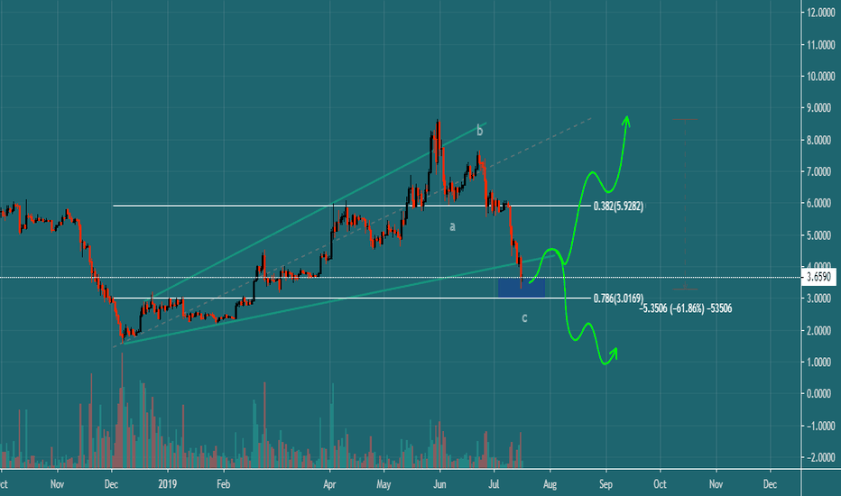Click the -1.0000 price axis label
This screenshot has width=841, height=496.
point(820,426)
